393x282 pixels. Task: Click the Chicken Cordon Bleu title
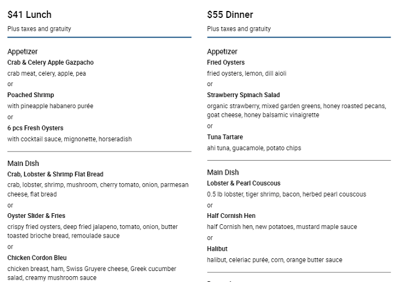coord(37,258)
